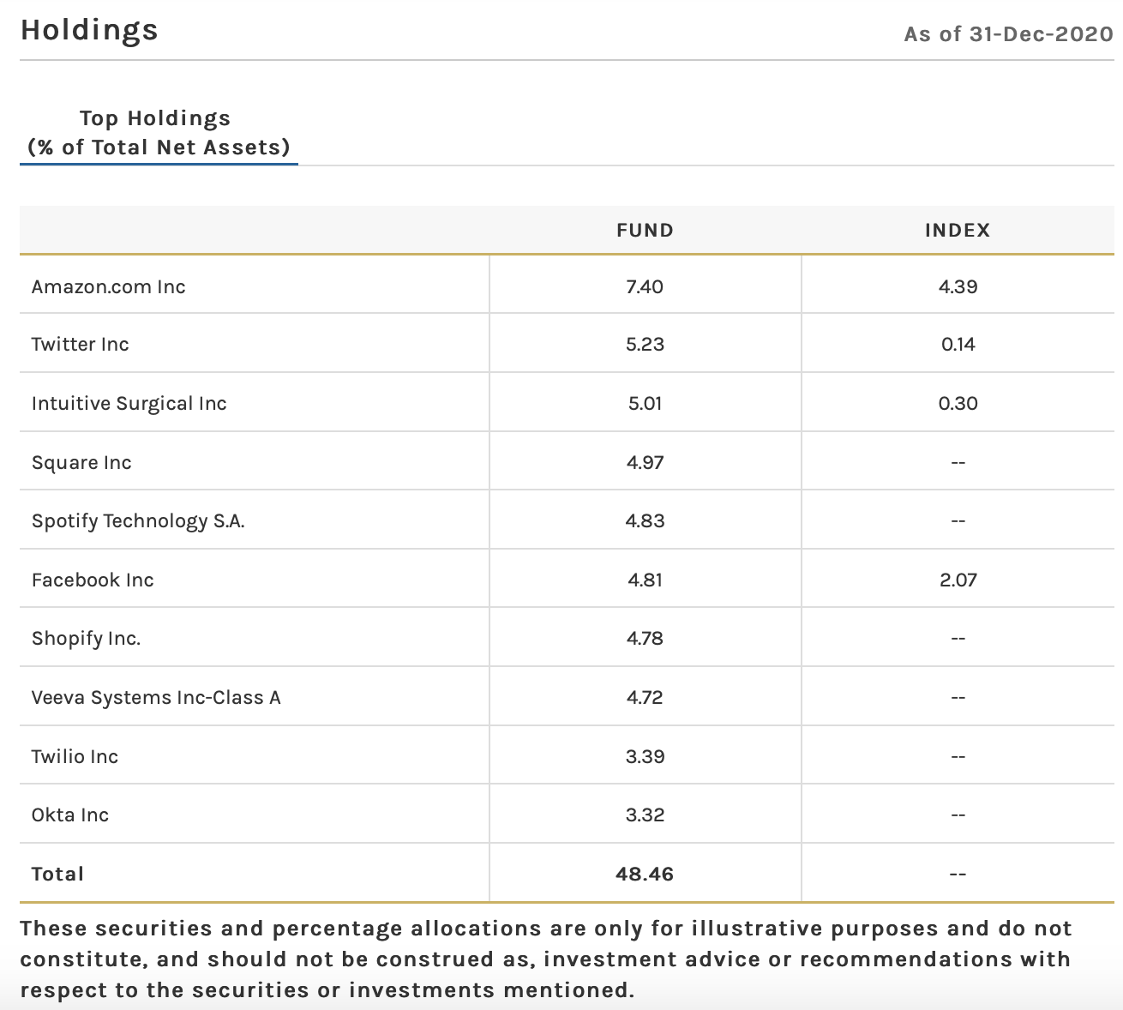
Task: Click the Total row label
Action: [x=57, y=874]
